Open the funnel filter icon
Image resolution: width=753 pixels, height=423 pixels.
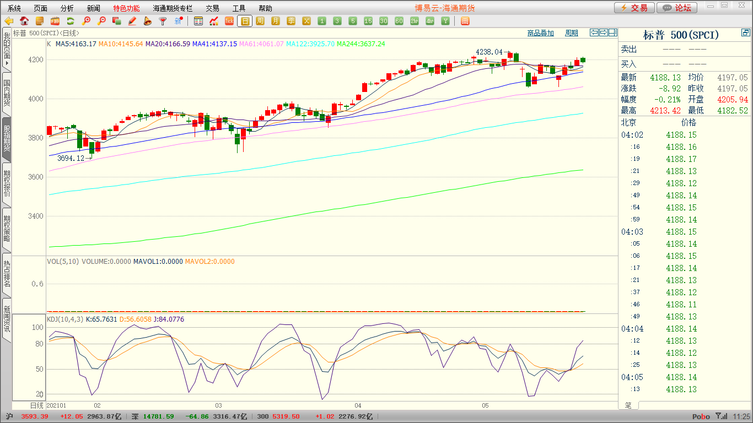(163, 21)
